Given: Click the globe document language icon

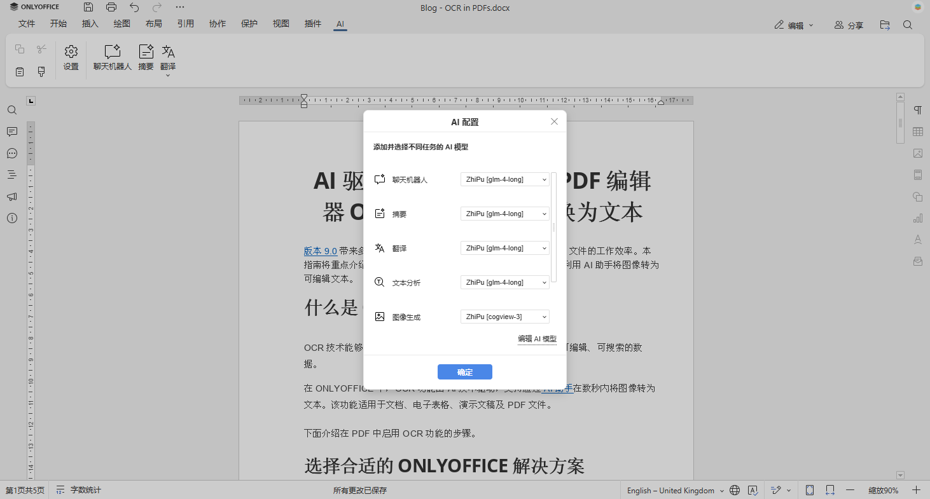Looking at the screenshot, I should [735, 490].
